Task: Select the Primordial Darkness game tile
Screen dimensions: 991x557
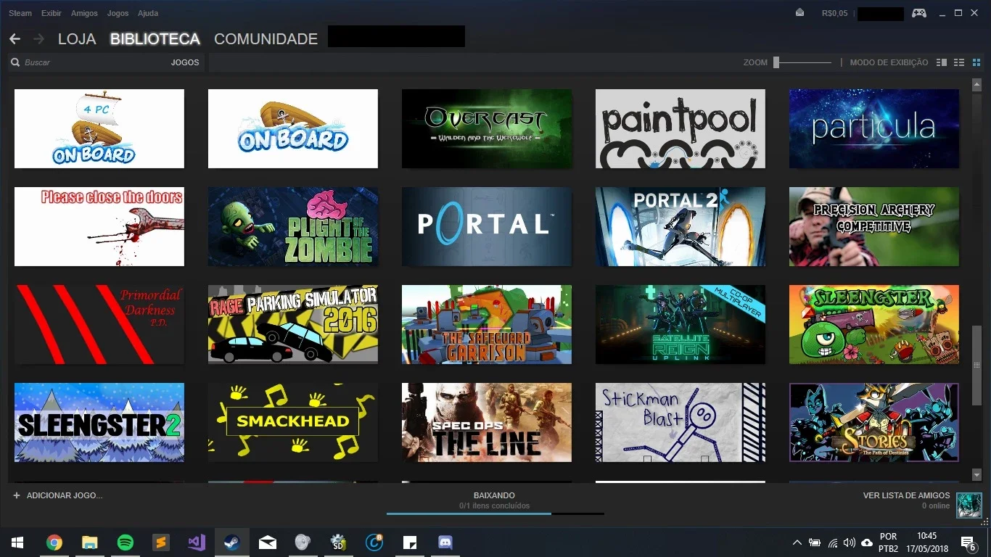Action: (99, 324)
